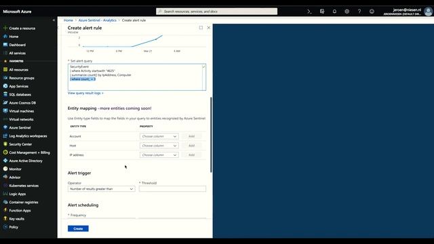Open the notifications bell icon
Image resolution: width=434 pixels, height=244 pixels.
tap(334, 12)
